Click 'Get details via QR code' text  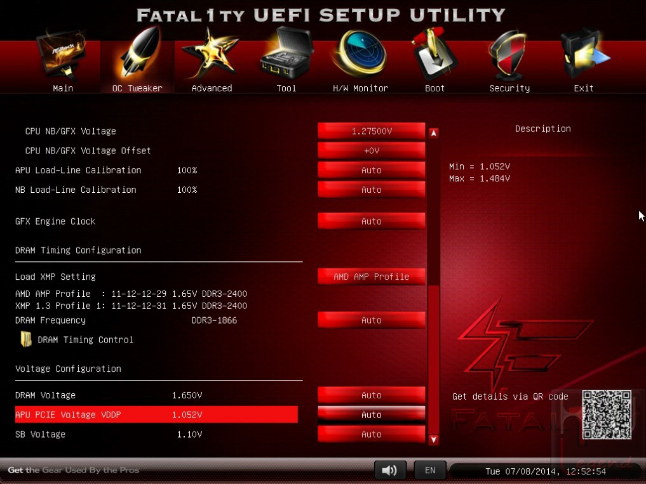[x=510, y=396]
